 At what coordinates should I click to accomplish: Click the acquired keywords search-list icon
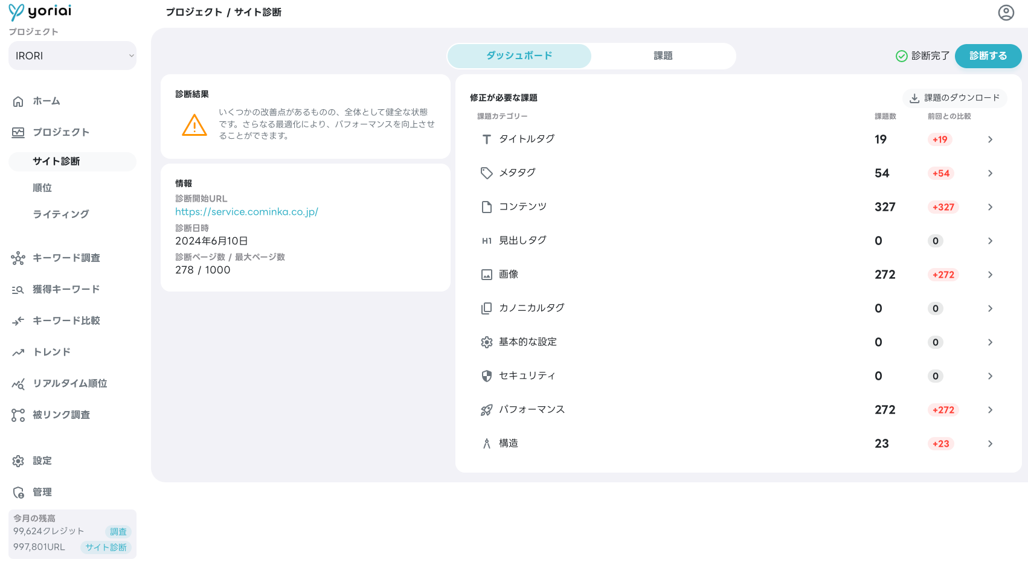tap(18, 290)
